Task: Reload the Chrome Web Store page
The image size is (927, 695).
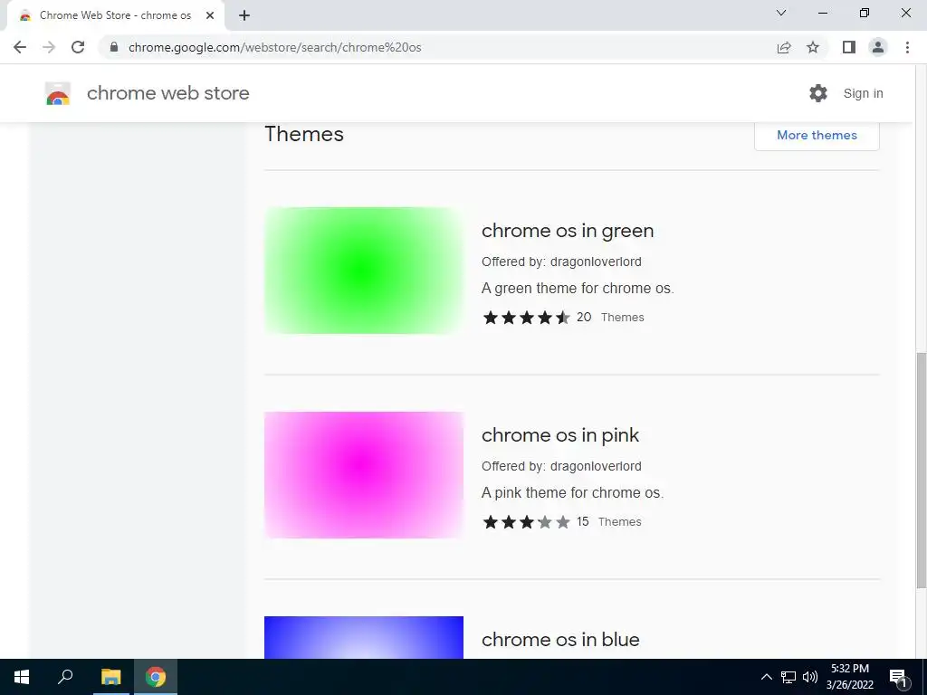Action: (x=78, y=47)
